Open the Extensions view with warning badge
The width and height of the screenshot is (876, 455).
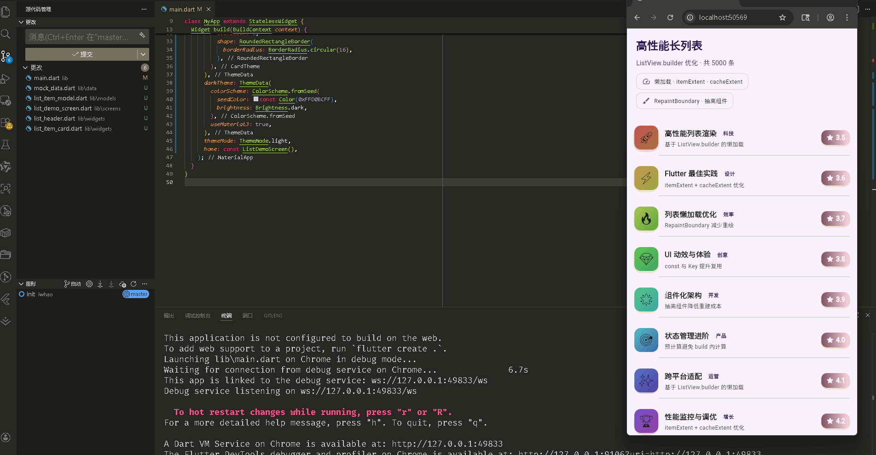click(6, 123)
